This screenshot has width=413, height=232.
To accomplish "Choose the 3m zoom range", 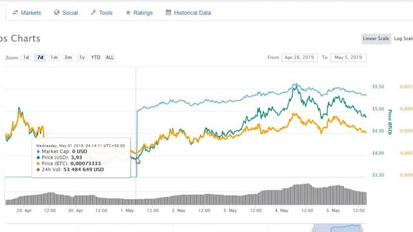I will [68, 57].
